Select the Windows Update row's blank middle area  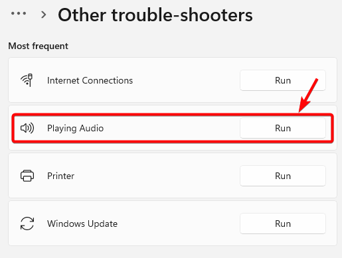[x=178, y=224]
